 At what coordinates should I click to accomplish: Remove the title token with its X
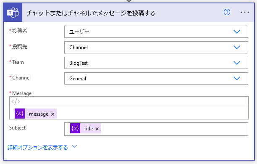click(x=97, y=129)
